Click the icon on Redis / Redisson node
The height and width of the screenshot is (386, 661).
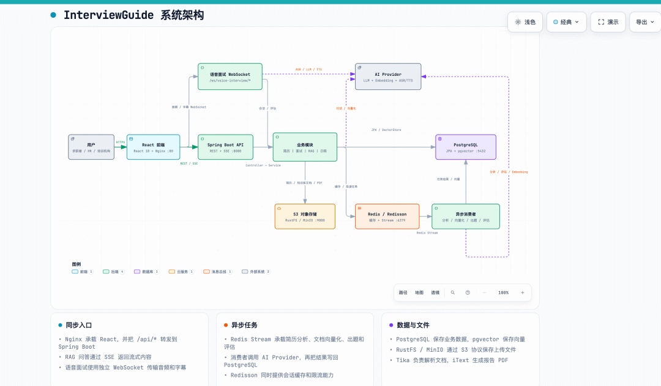pyautogui.click(x=359, y=208)
